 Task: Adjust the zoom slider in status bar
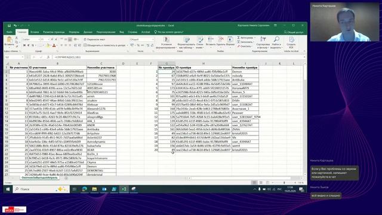click(x=284, y=183)
